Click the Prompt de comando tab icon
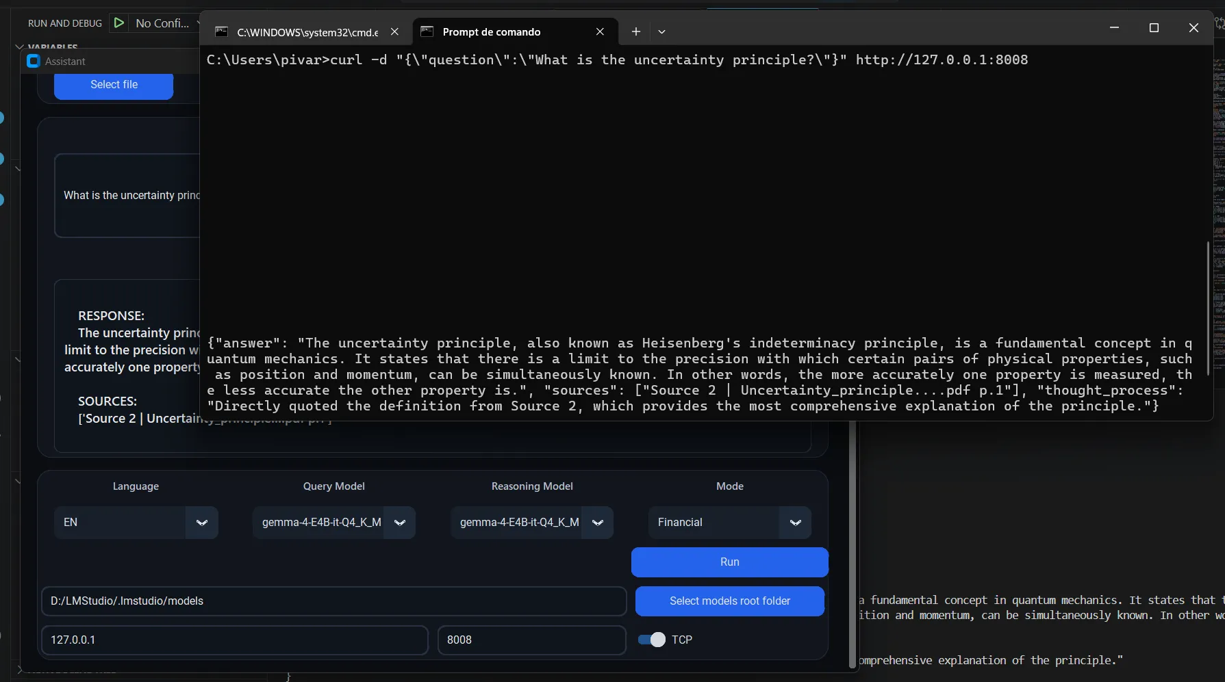 pos(427,31)
